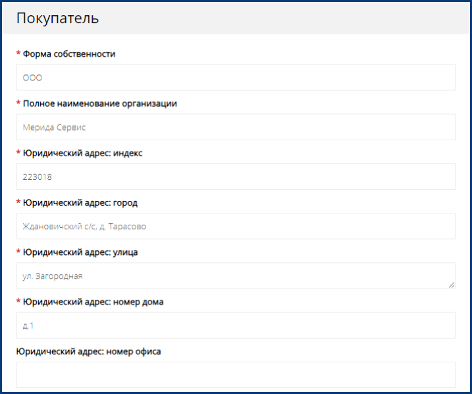
Task: Focus the house number field showing д.1
Action: 235,325
